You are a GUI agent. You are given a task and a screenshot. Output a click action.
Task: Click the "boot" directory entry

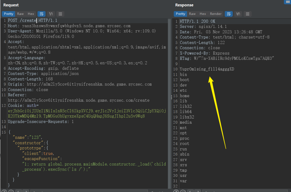tap(184, 80)
